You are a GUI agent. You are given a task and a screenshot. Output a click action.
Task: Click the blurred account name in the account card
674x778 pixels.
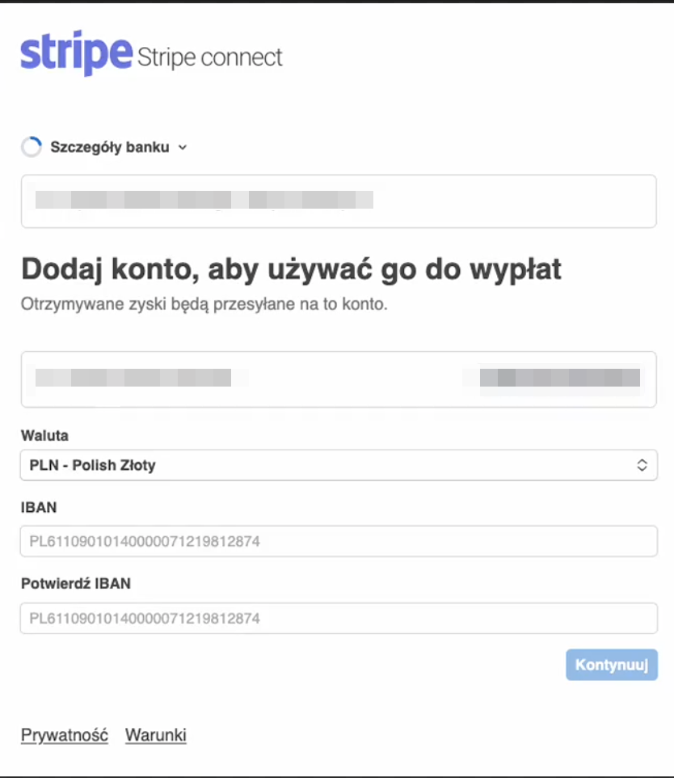(133, 378)
